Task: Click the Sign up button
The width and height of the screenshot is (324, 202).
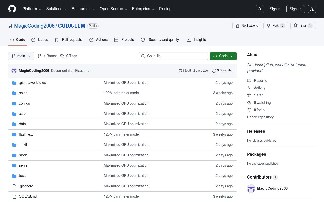Action: 295,9
